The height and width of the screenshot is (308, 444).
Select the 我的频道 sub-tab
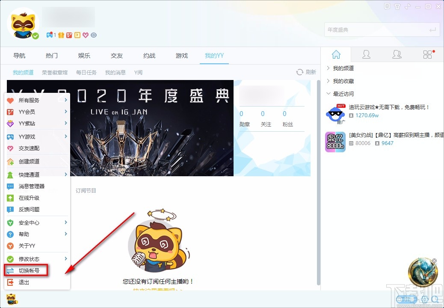[23, 72]
